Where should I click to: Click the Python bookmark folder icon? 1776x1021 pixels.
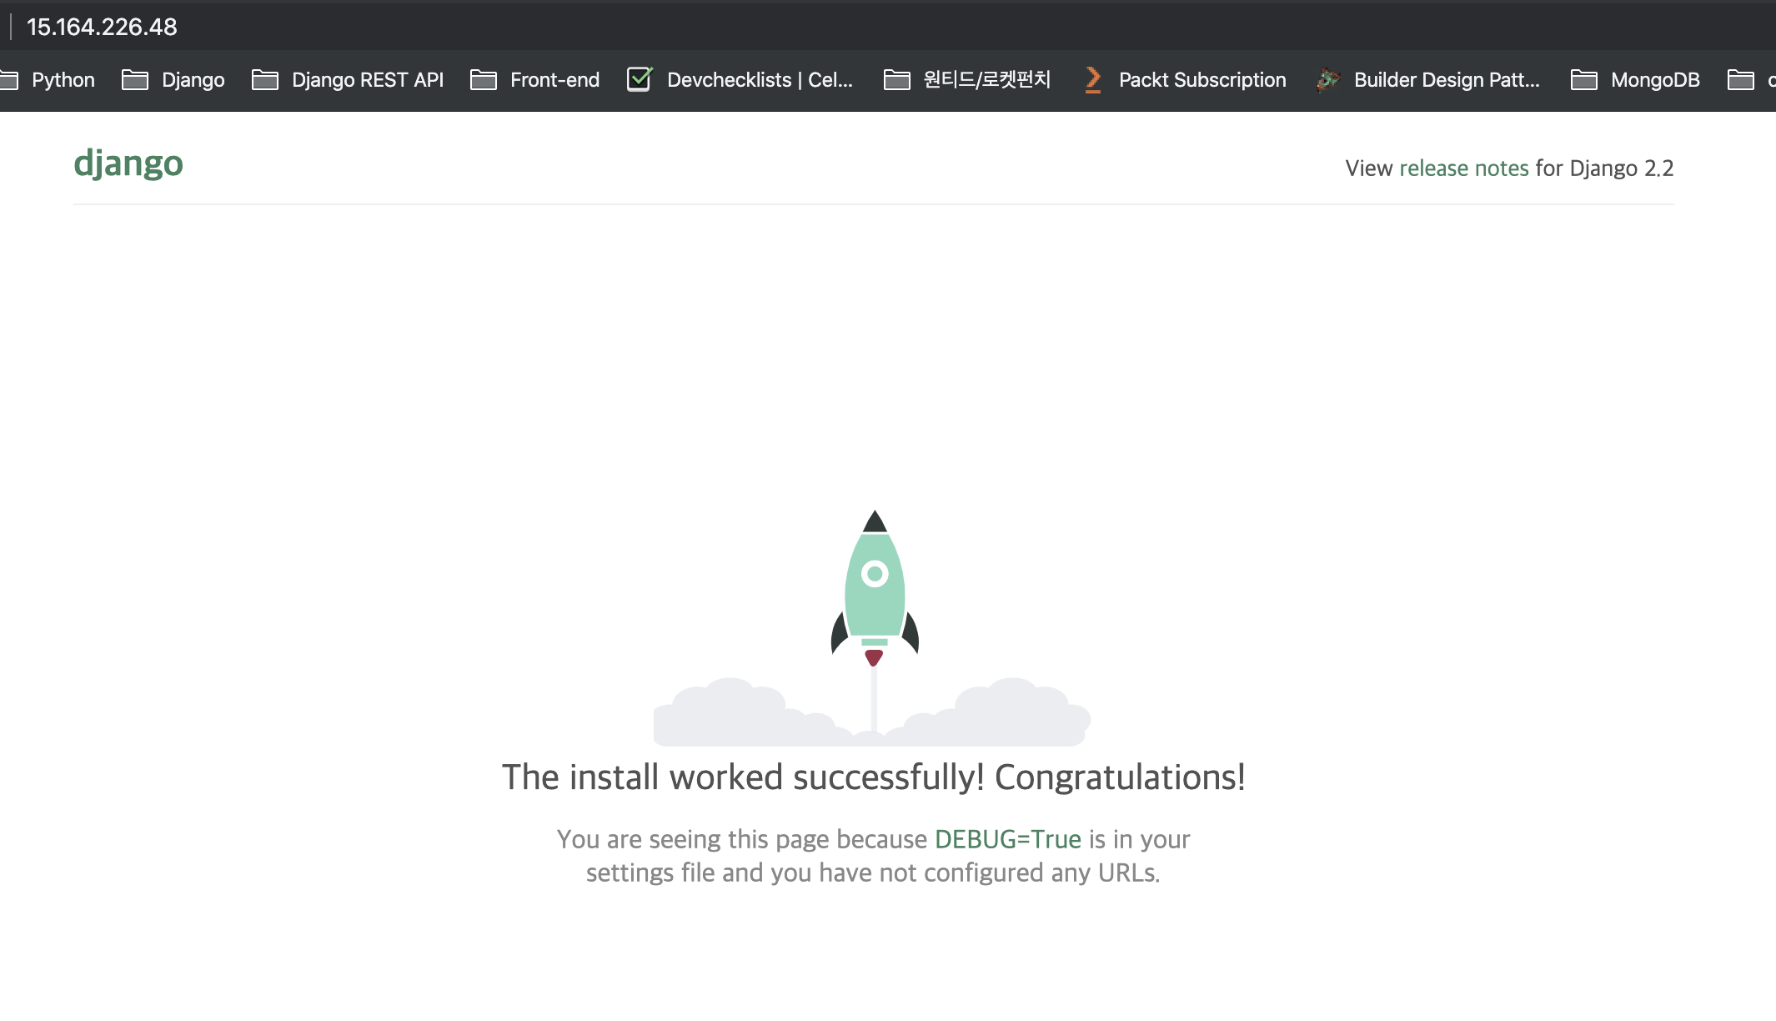pyautogui.click(x=8, y=80)
